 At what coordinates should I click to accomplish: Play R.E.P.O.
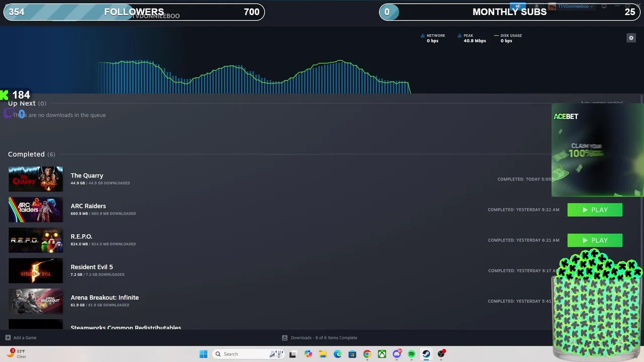click(595, 240)
